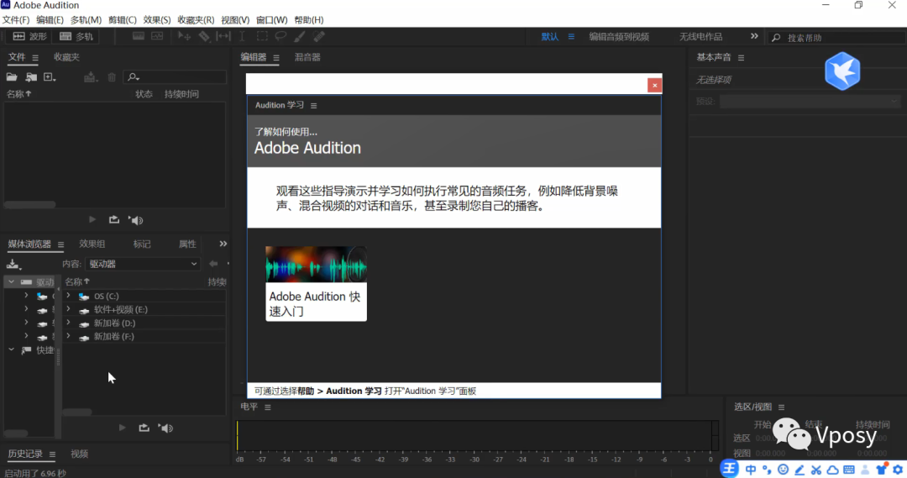Switch to the 波形 waveform view

click(x=29, y=36)
